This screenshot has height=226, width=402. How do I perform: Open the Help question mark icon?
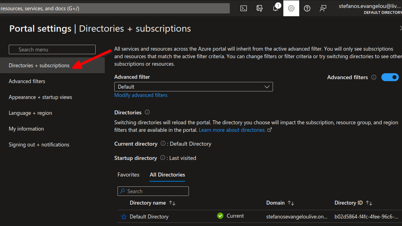(307, 8)
